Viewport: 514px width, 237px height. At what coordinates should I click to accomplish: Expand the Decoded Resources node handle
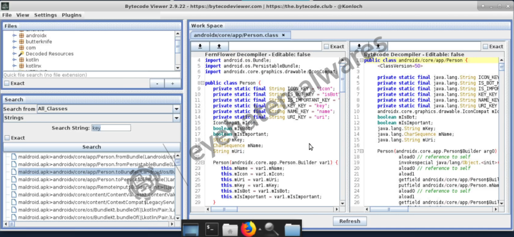point(14,54)
